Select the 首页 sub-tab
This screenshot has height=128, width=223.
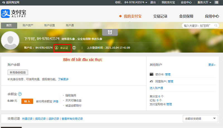click(x=9, y=25)
